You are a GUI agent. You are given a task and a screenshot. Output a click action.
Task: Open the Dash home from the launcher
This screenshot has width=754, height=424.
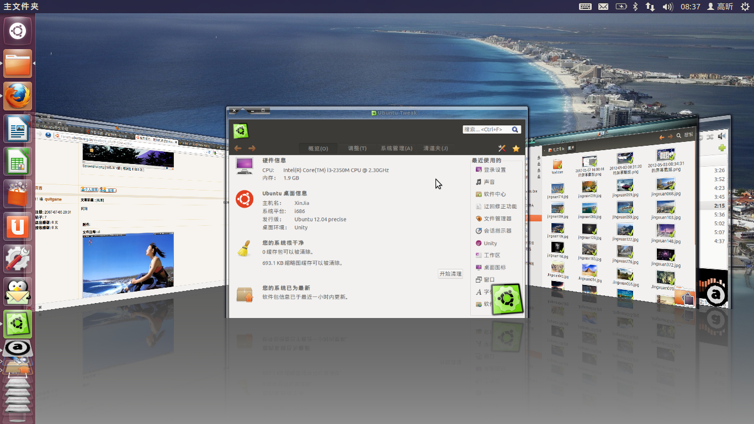[x=18, y=31]
